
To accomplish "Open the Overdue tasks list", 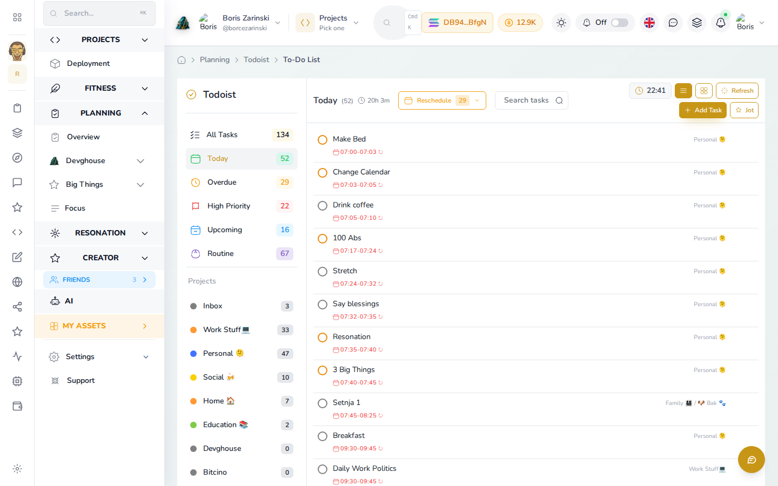I will [x=242, y=183].
